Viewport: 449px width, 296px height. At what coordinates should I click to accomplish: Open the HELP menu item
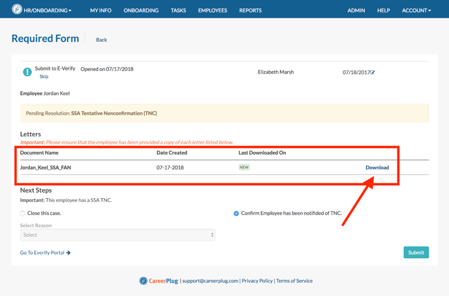coord(384,10)
